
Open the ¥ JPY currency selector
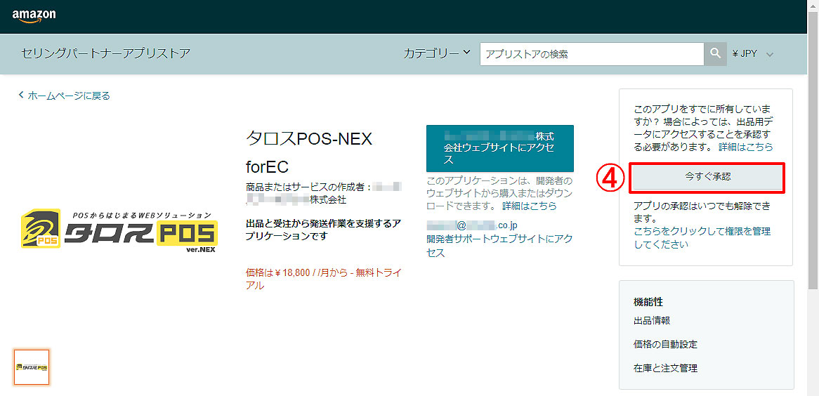(752, 54)
